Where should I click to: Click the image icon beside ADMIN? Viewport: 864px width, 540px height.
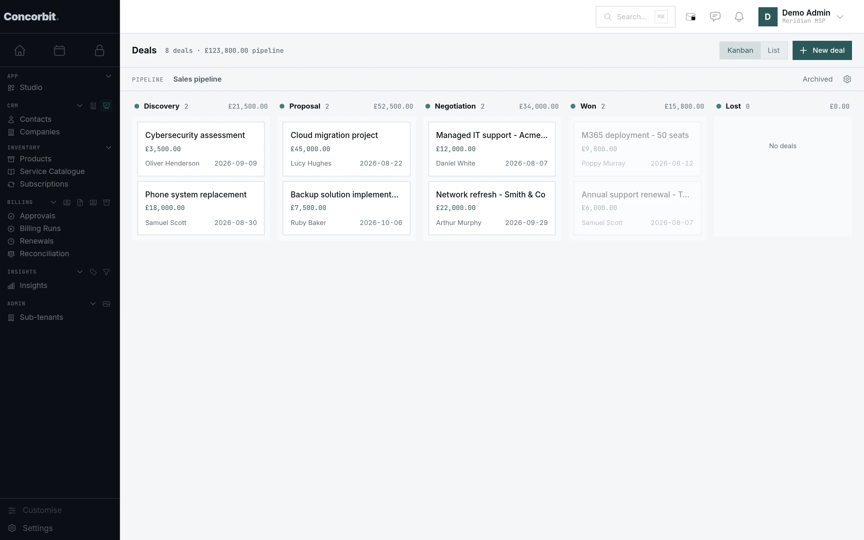[x=106, y=304]
